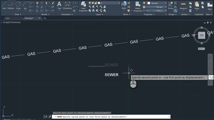Toggle layer lock padlock icon
This screenshot has width=214, height=120.
tap(96, 3)
